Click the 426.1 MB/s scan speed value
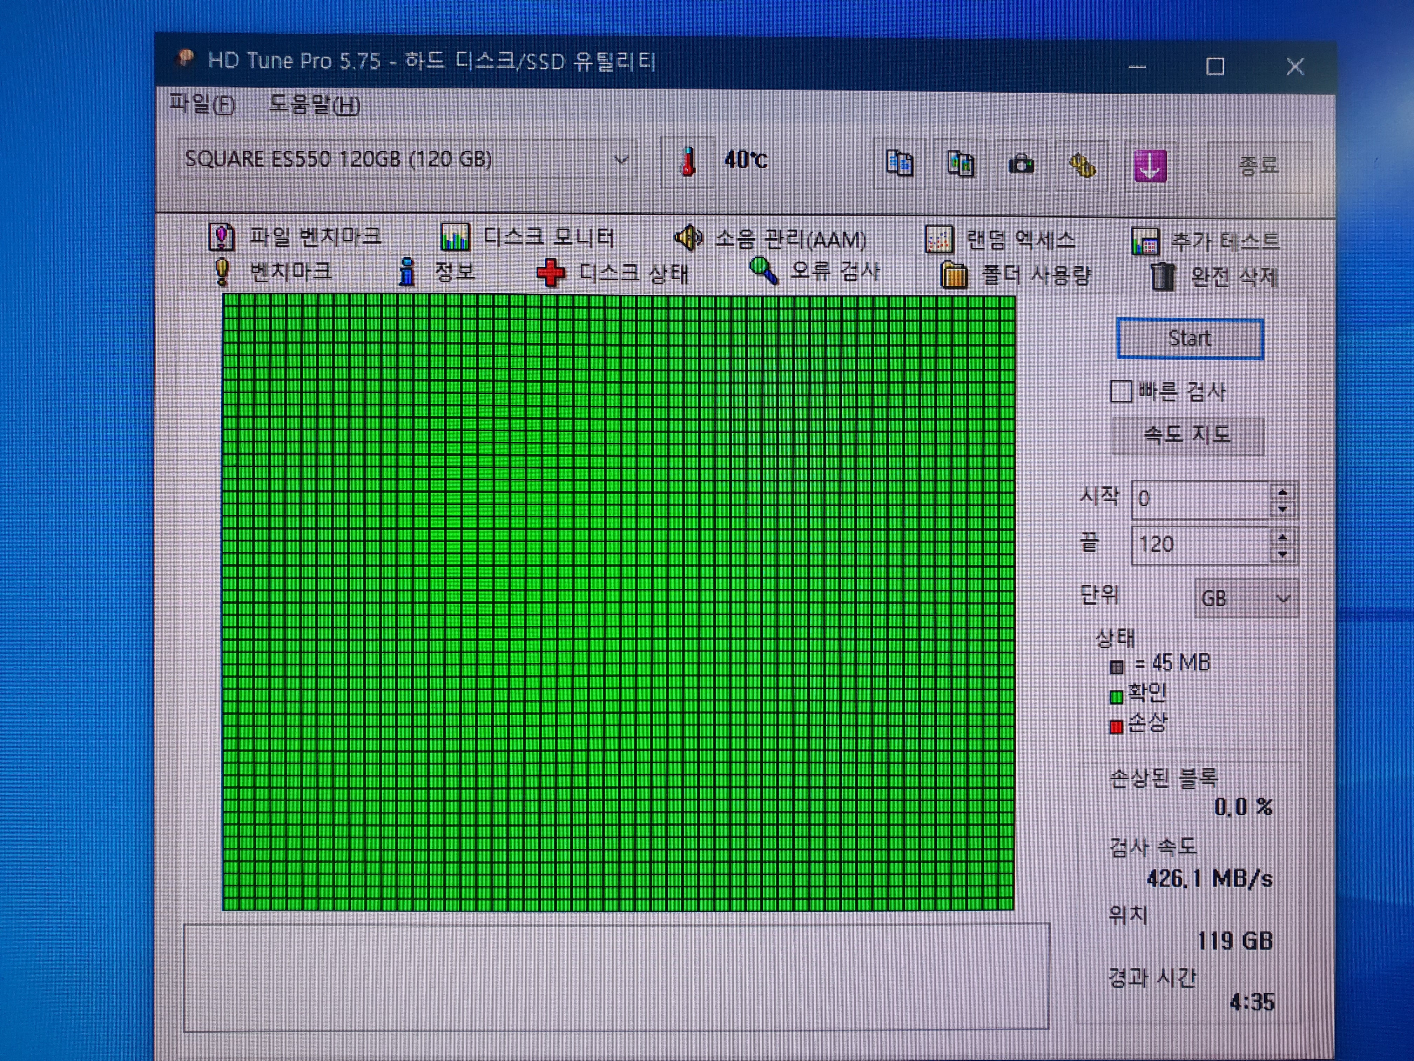The image size is (1414, 1061). (x=1210, y=878)
